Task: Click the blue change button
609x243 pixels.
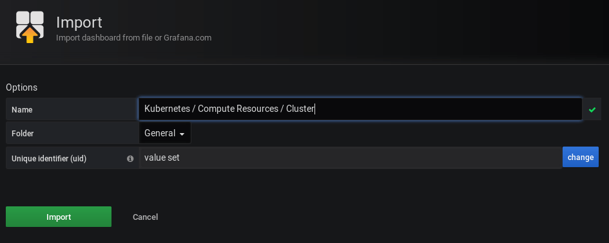Action: coord(580,157)
